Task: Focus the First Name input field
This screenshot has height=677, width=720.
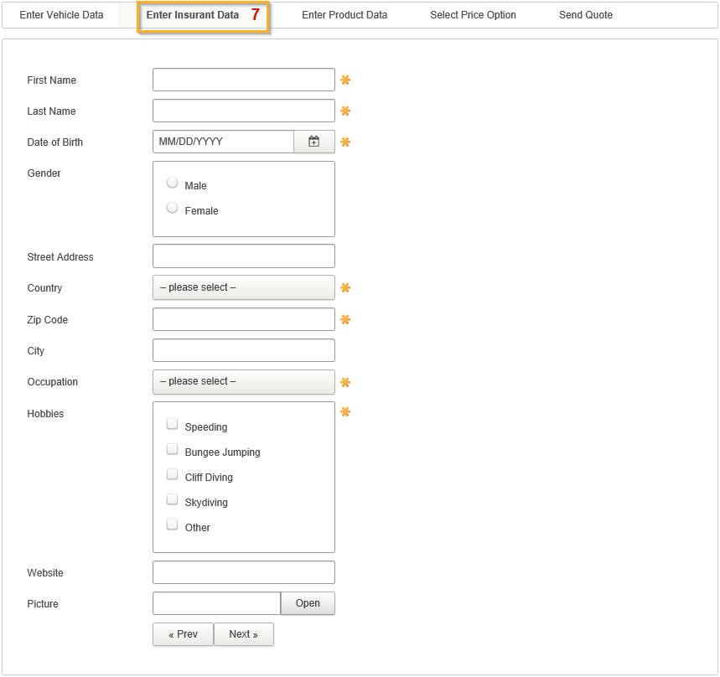Action: (243, 80)
